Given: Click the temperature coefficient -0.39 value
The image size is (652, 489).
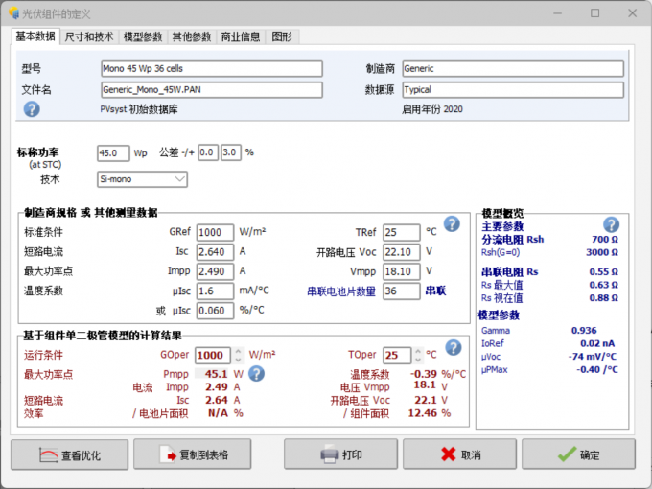Looking at the screenshot, I should (423, 374).
